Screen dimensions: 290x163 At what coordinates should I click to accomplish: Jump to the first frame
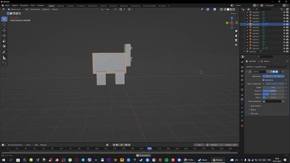tap(114, 145)
